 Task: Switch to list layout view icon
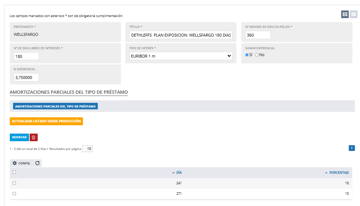point(353,14)
